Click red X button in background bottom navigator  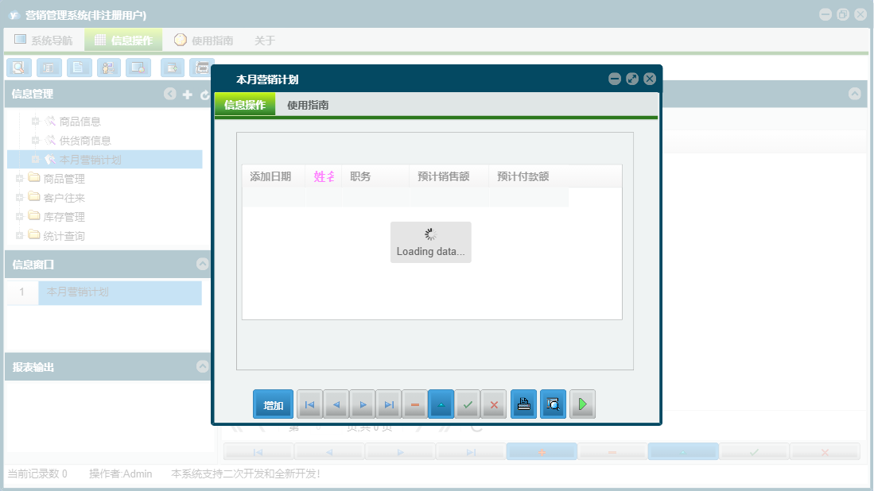pos(825,452)
